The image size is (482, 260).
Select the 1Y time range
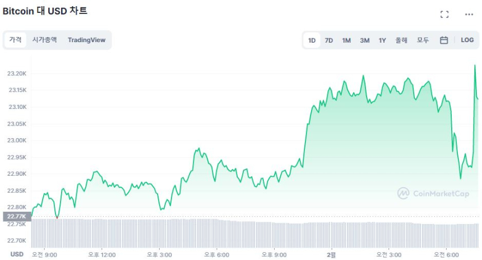click(382, 40)
